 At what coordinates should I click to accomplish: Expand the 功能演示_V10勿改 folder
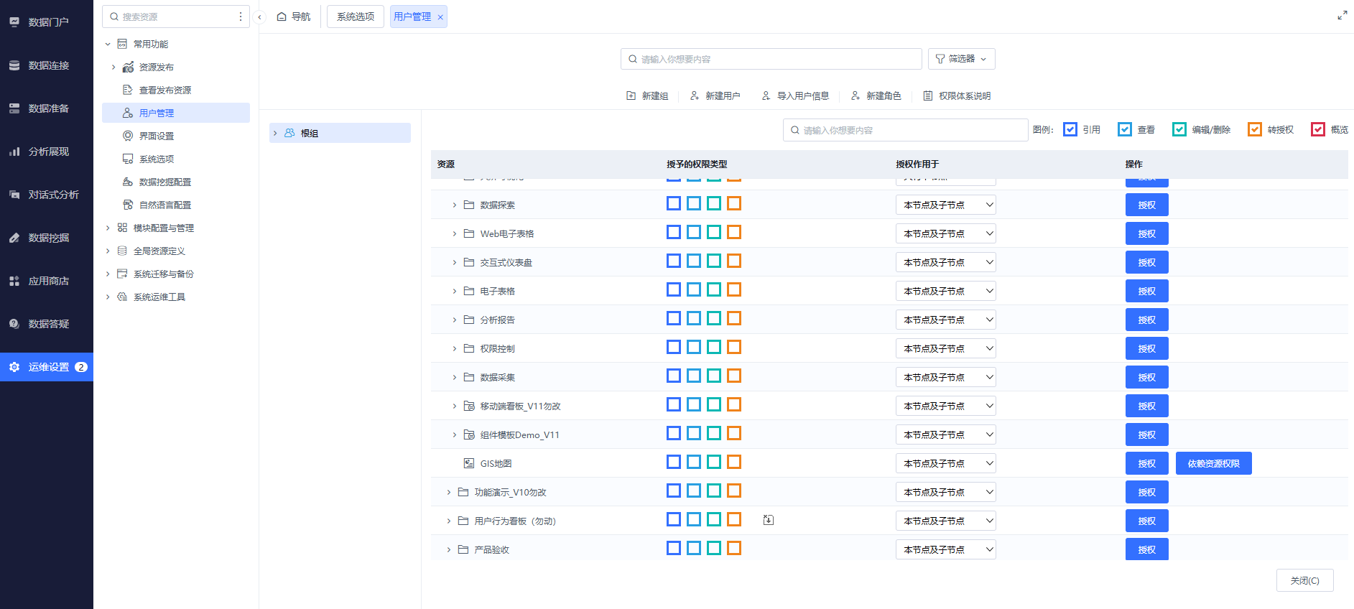pos(449,492)
